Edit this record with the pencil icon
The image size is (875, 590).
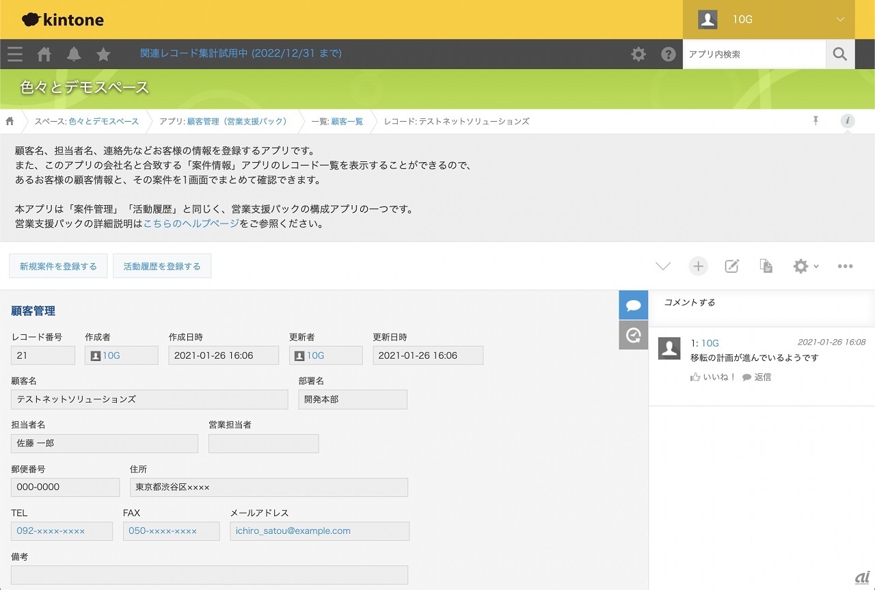pyautogui.click(x=732, y=267)
